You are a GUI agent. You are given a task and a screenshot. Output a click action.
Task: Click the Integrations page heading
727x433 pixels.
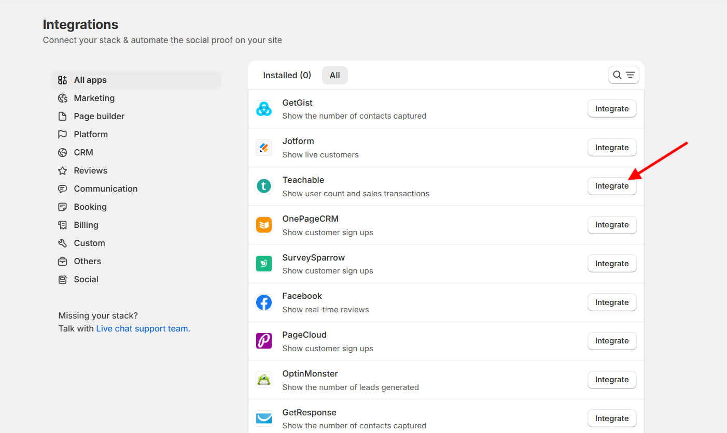[x=80, y=24]
